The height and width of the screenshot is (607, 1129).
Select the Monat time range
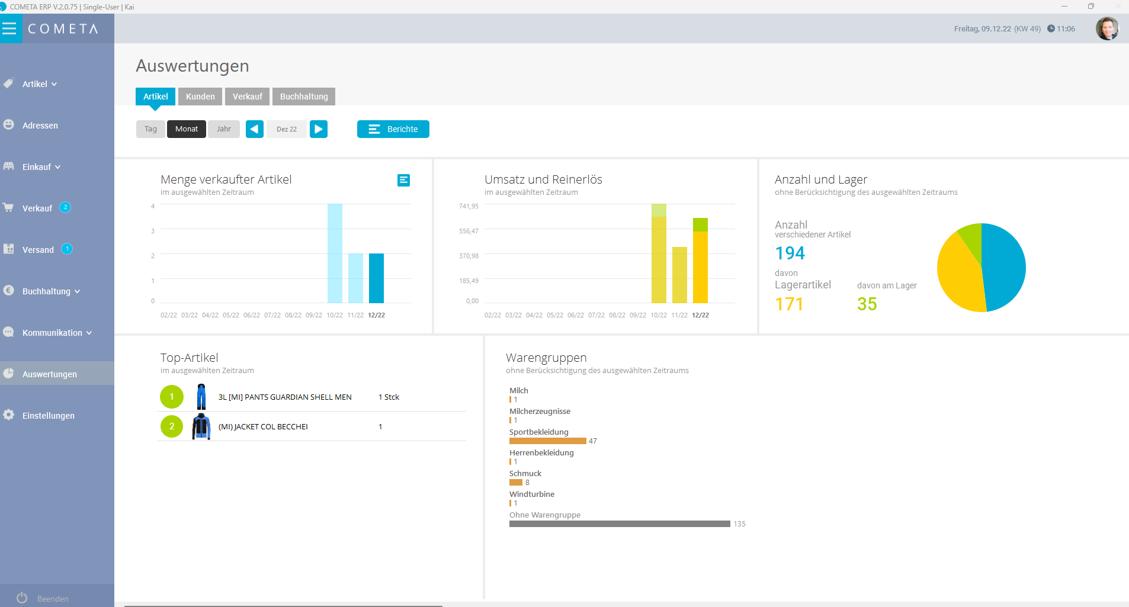(187, 129)
